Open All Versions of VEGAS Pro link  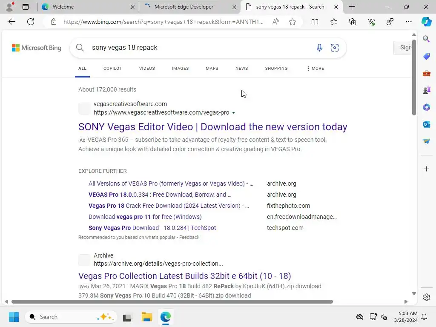[x=171, y=184]
